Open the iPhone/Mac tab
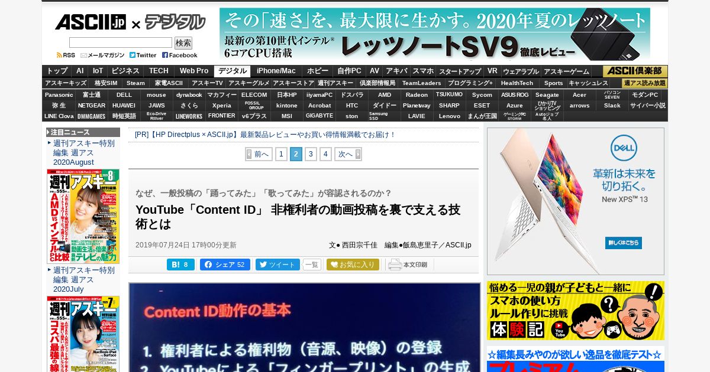The image size is (710, 372). pyautogui.click(x=276, y=71)
